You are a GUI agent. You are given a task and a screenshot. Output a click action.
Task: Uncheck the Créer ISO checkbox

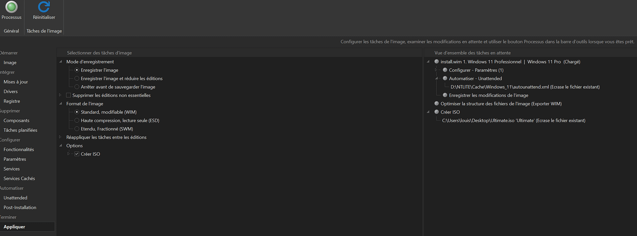click(x=77, y=154)
